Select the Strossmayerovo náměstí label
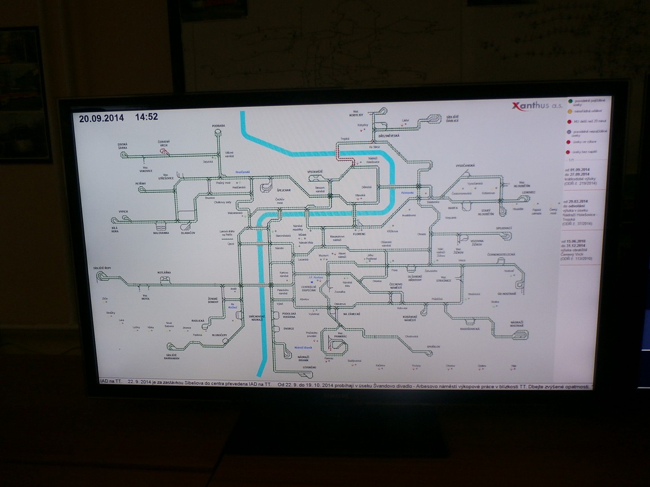The width and height of the screenshot is (650, 487). click(320, 190)
